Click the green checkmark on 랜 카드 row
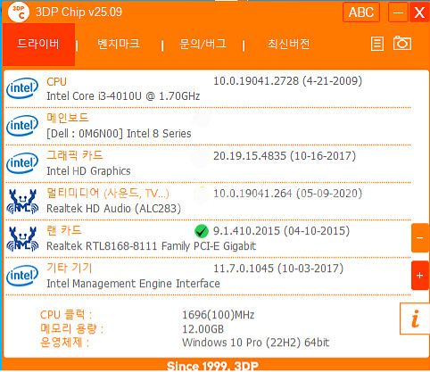430x372 pixels. coord(202,231)
